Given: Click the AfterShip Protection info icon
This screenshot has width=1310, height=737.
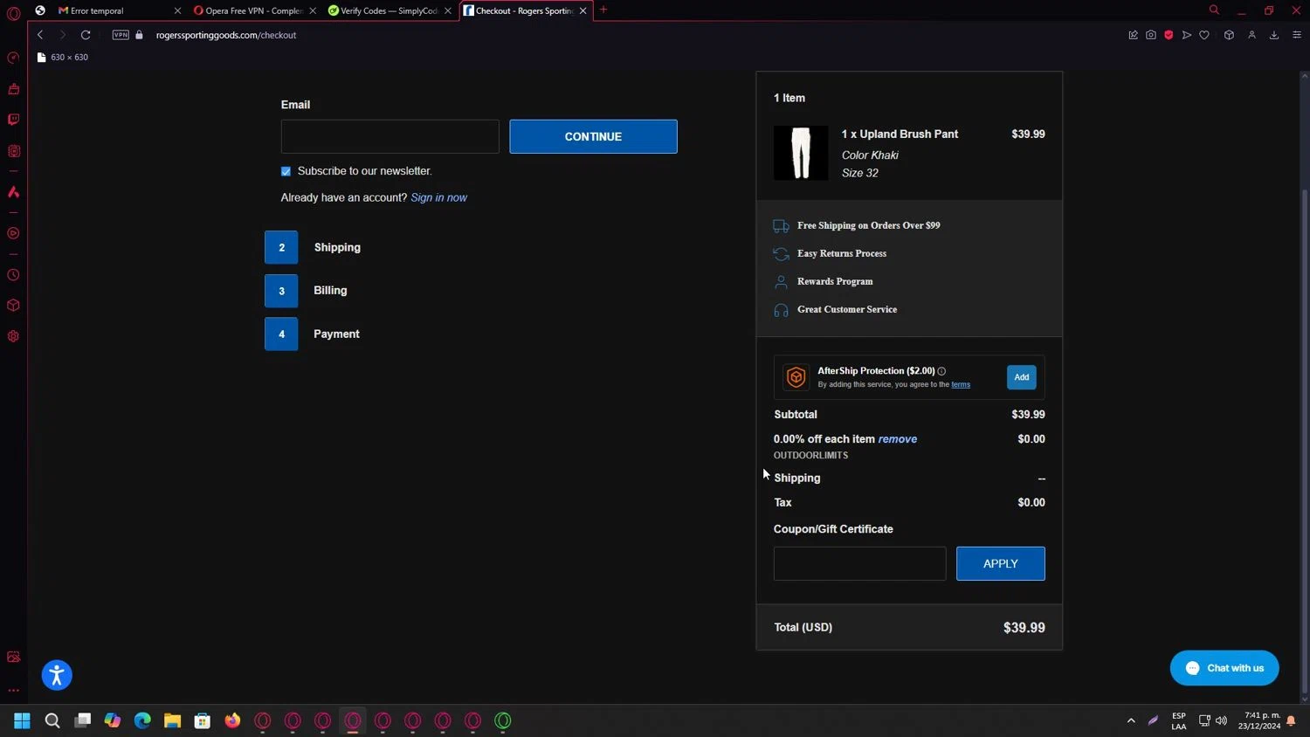Looking at the screenshot, I should pyautogui.click(x=941, y=371).
